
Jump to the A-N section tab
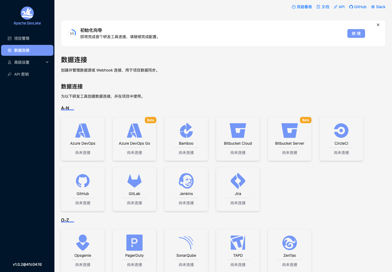68,108
